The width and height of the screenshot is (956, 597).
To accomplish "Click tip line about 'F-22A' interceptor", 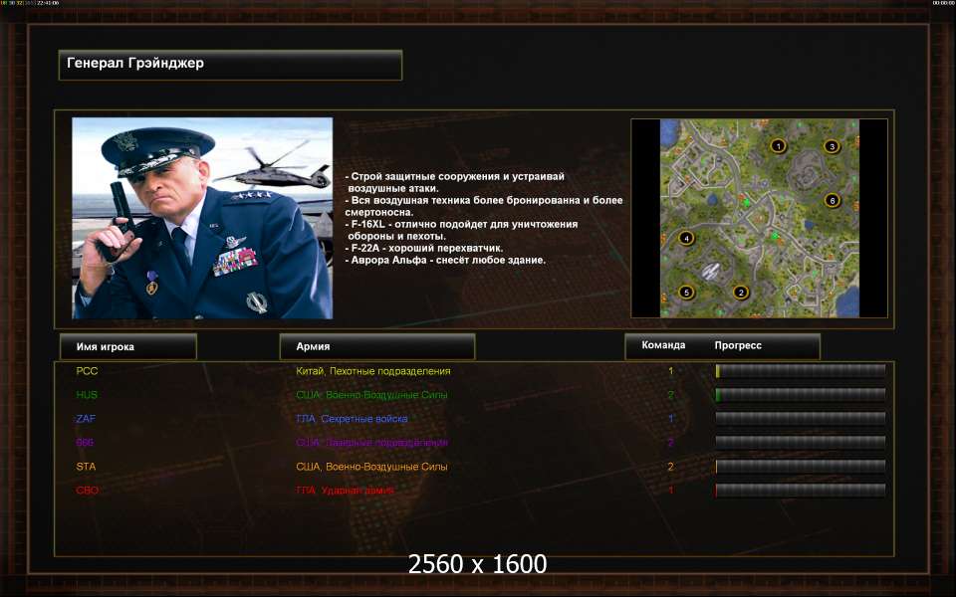I will 424,248.
